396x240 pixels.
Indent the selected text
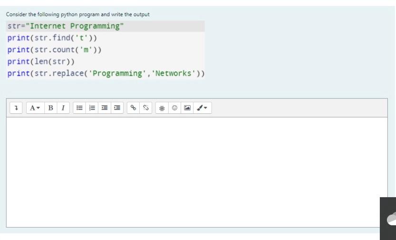(x=117, y=108)
